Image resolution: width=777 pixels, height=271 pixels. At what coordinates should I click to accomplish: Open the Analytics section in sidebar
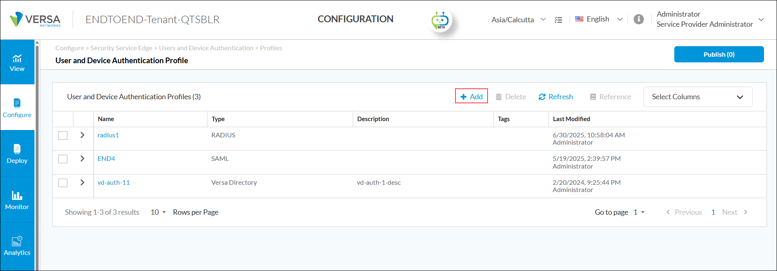pyautogui.click(x=17, y=246)
